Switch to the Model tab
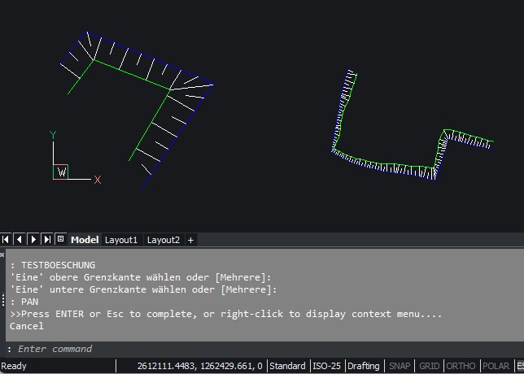The width and height of the screenshot is (524, 374). [85, 240]
